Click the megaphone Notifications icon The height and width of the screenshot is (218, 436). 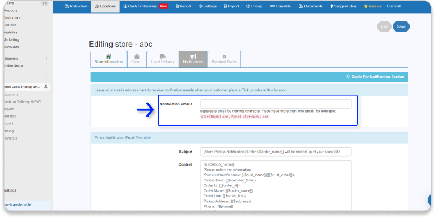click(193, 56)
